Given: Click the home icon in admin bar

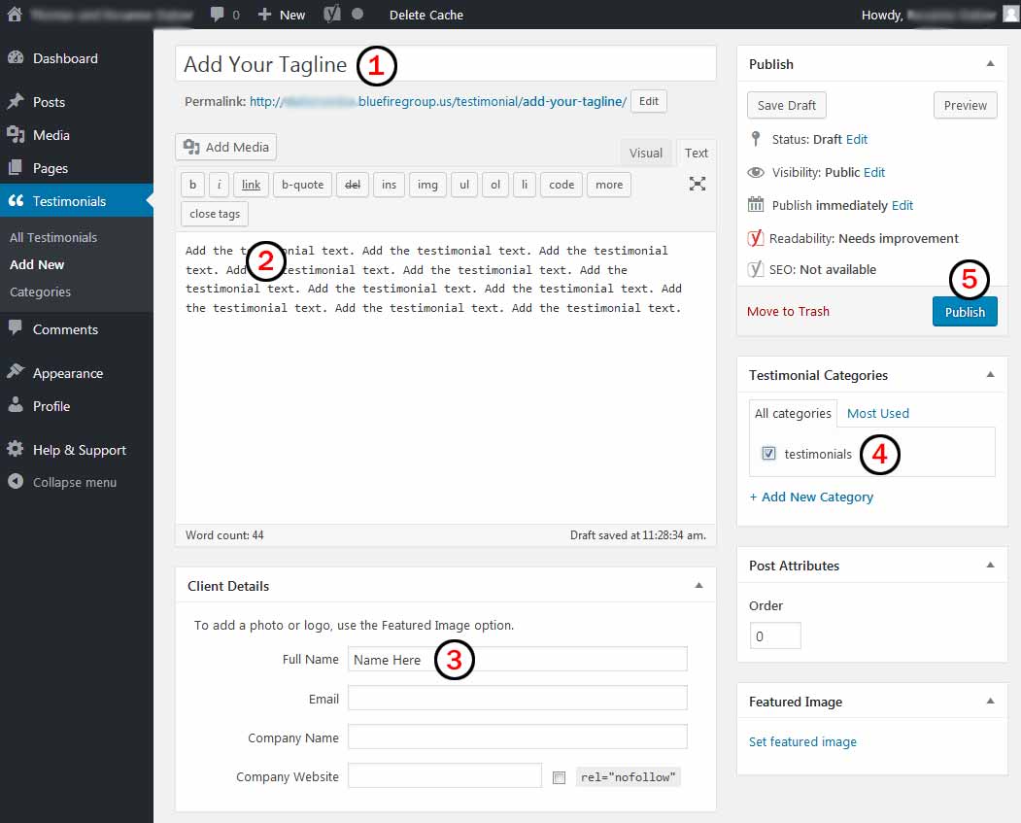Looking at the screenshot, I should tap(15, 15).
